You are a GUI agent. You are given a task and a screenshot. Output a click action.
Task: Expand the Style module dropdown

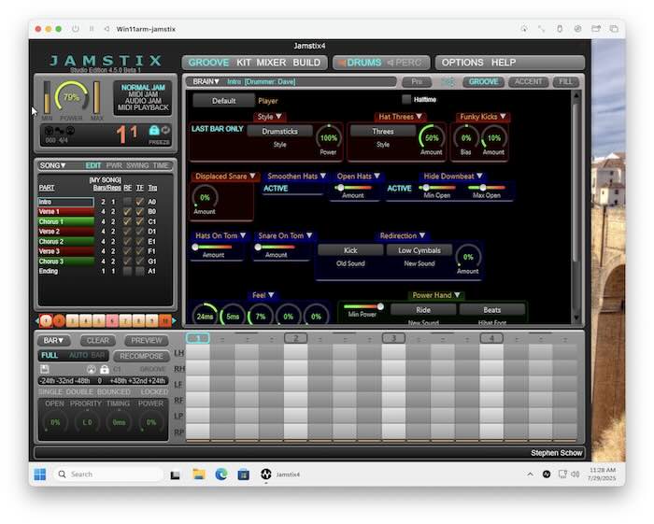(269, 117)
